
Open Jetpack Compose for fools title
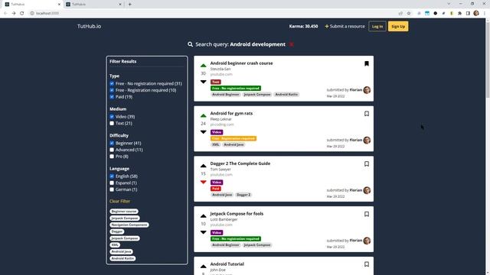(237, 214)
